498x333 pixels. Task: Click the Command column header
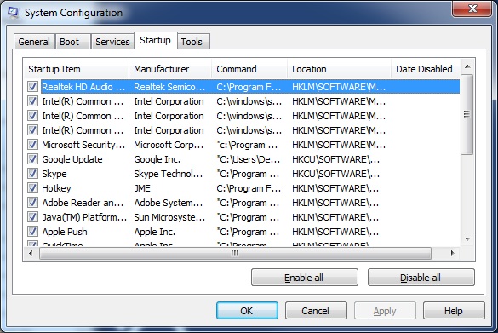(x=249, y=69)
